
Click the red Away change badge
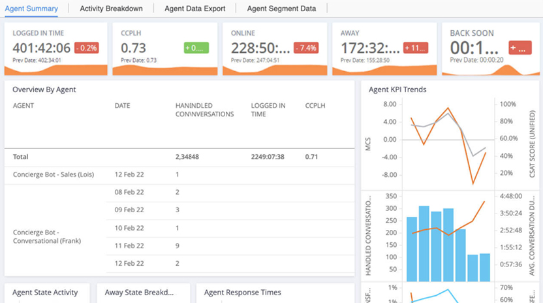416,48
